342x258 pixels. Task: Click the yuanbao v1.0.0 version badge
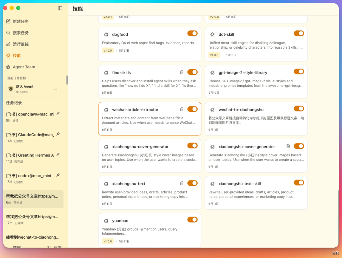coord(108,242)
